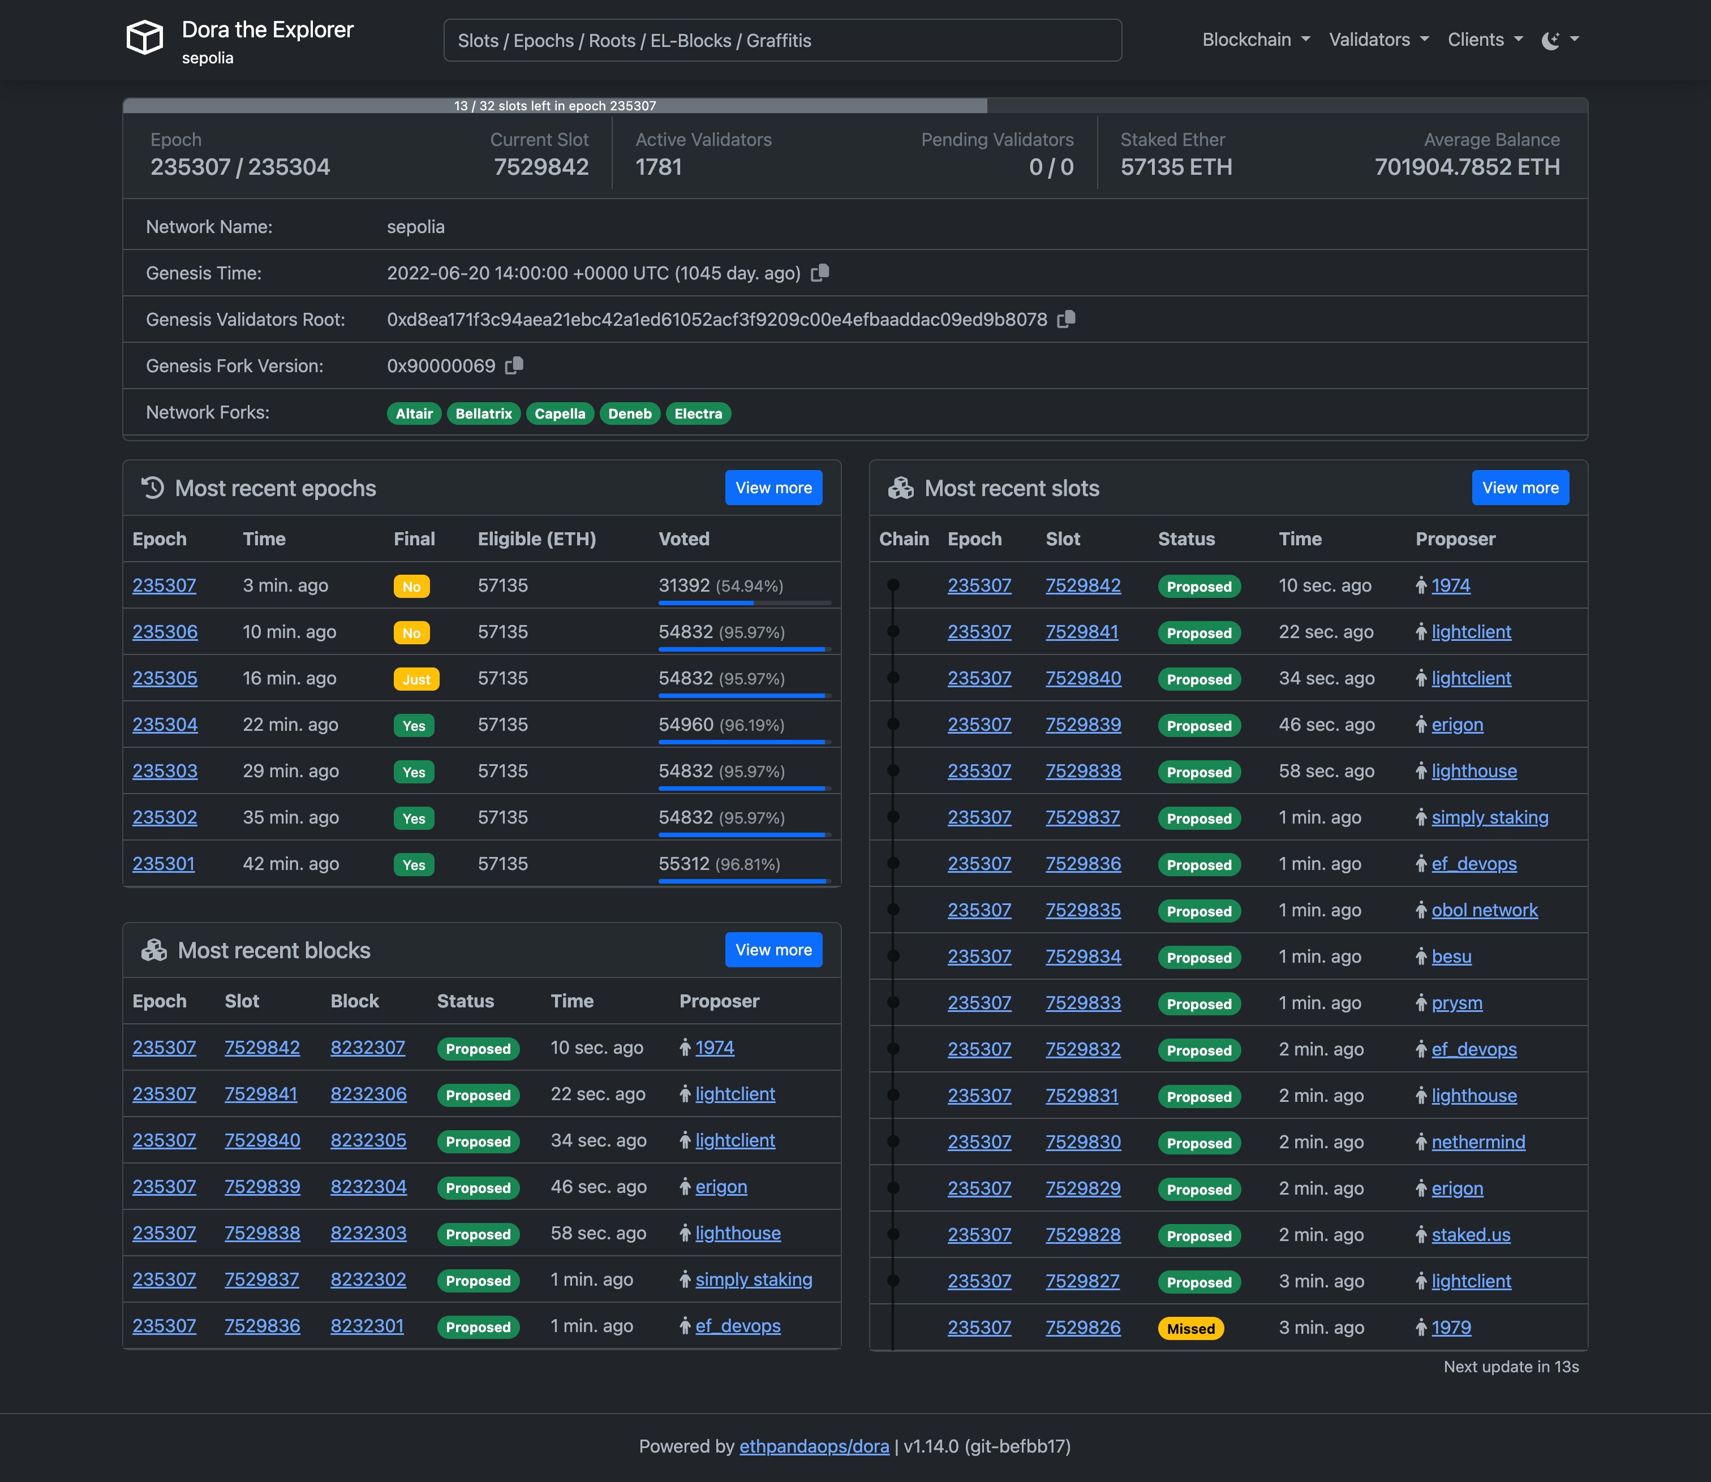Click validator icon beside lighthouse in blocks table
This screenshot has width=1711, height=1482.
pos(685,1233)
